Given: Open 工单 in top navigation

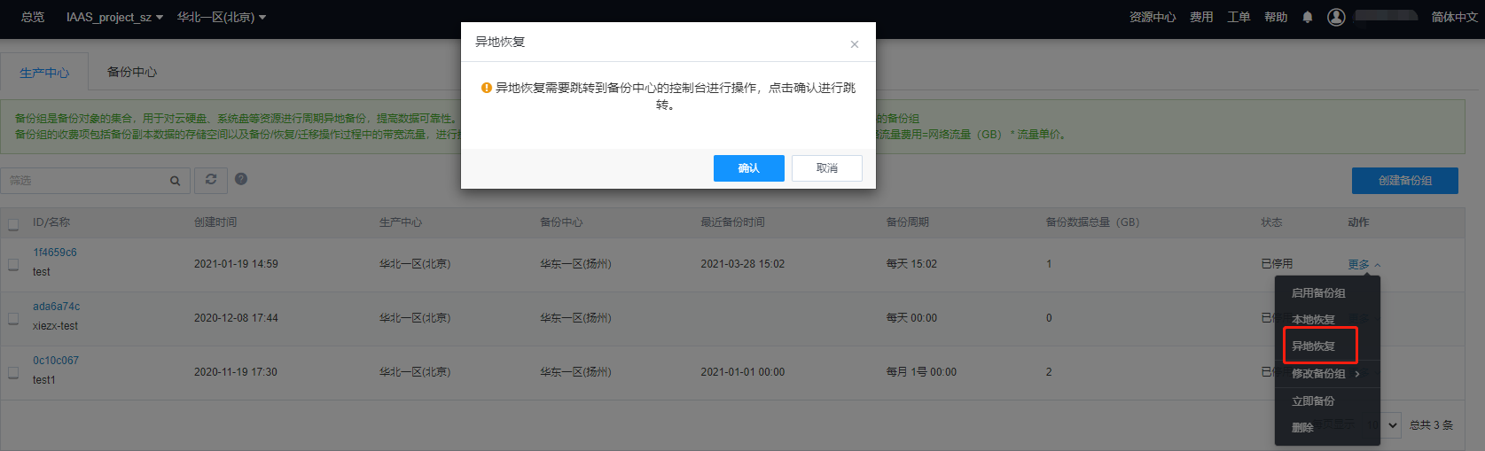Looking at the screenshot, I should point(1239,17).
